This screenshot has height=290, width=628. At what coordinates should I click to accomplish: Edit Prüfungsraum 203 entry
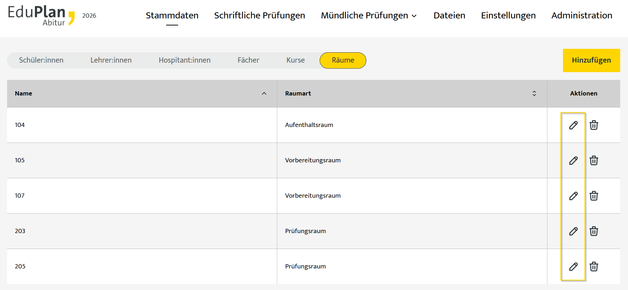pyautogui.click(x=573, y=231)
